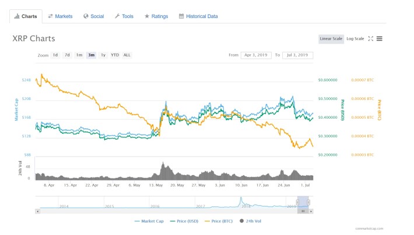Toggle Price (BTC) series in legend
Viewport: 414px width, 235px height.
(x=219, y=221)
